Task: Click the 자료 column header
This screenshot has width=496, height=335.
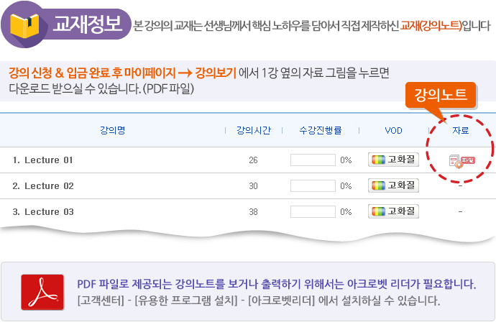Action: click(x=460, y=130)
